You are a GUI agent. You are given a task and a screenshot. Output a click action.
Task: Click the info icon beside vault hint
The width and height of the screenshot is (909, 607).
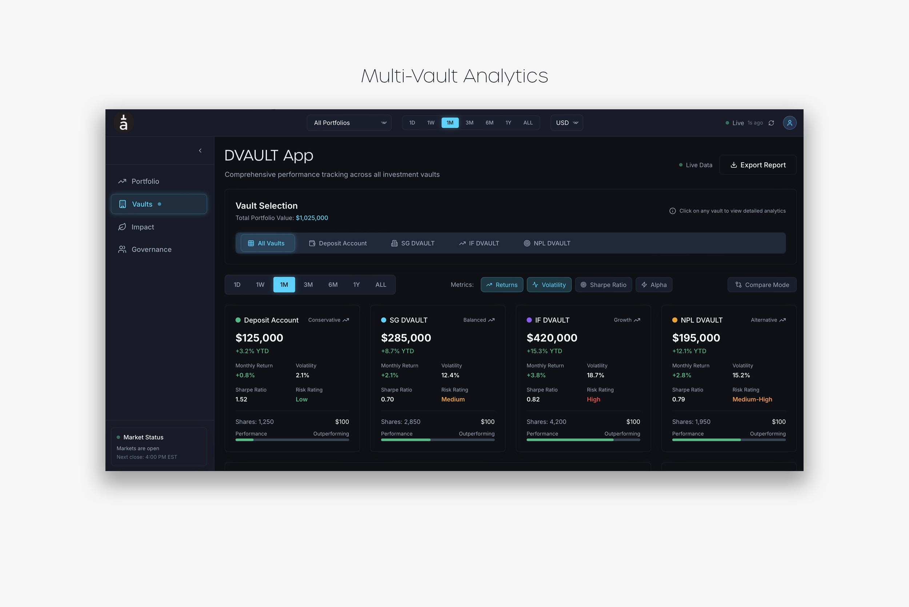672,211
